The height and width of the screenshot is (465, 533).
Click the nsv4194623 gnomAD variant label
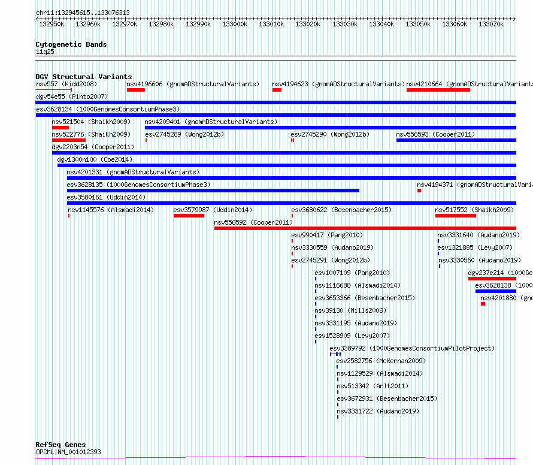click(338, 84)
